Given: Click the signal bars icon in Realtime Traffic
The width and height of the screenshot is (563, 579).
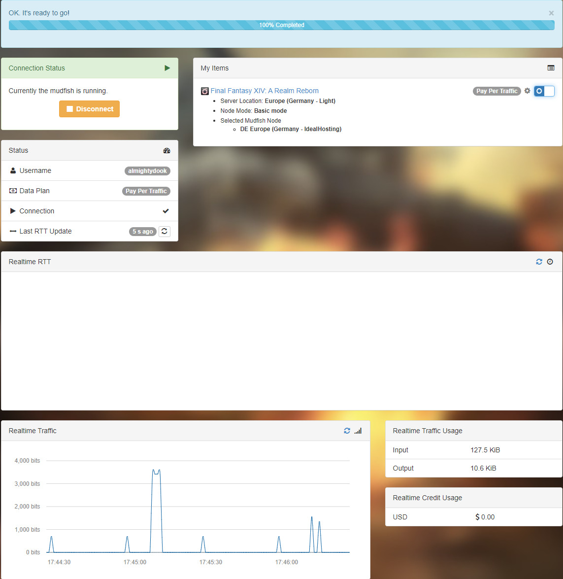Looking at the screenshot, I should point(358,431).
